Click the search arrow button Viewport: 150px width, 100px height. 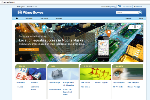[140, 12]
